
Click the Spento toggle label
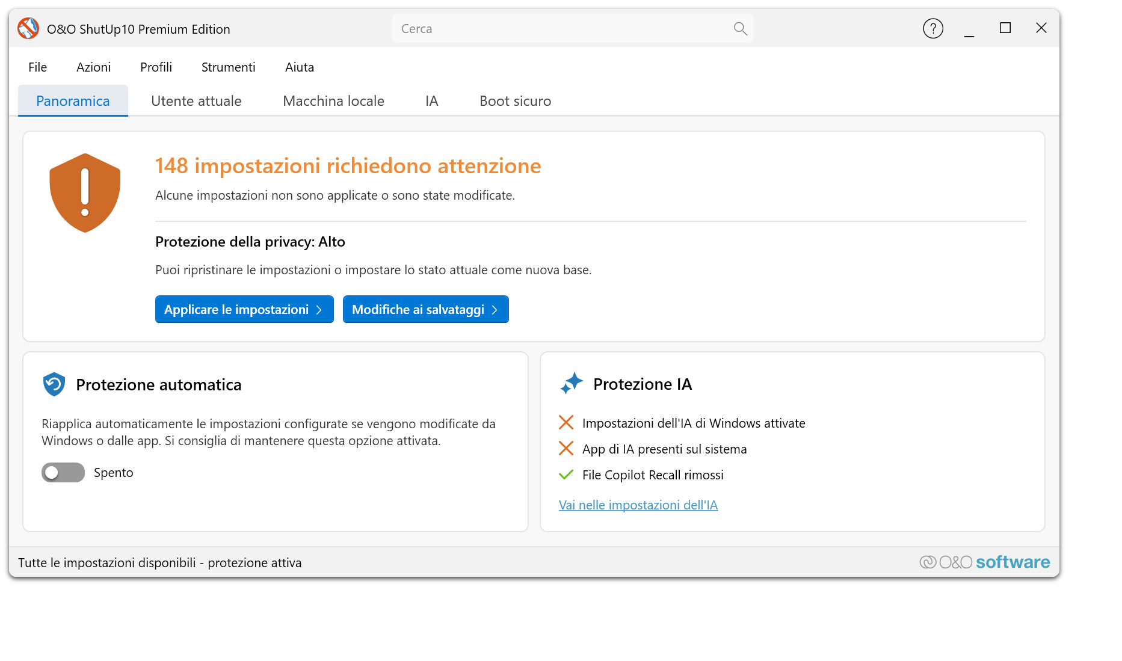point(113,473)
